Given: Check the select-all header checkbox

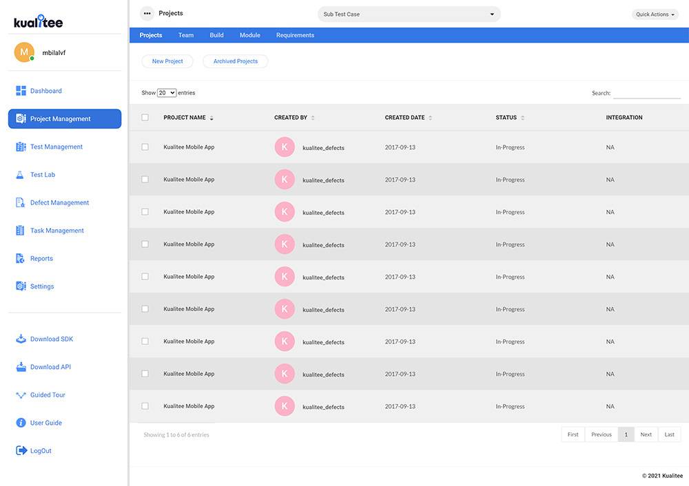Looking at the screenshot, I should (145, 117).
